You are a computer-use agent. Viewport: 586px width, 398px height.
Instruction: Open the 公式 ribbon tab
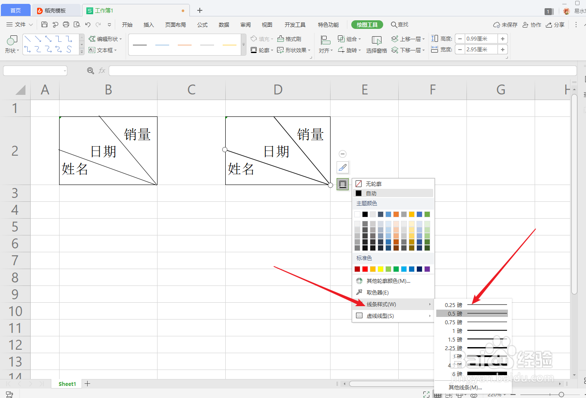(x=202, y=25)
